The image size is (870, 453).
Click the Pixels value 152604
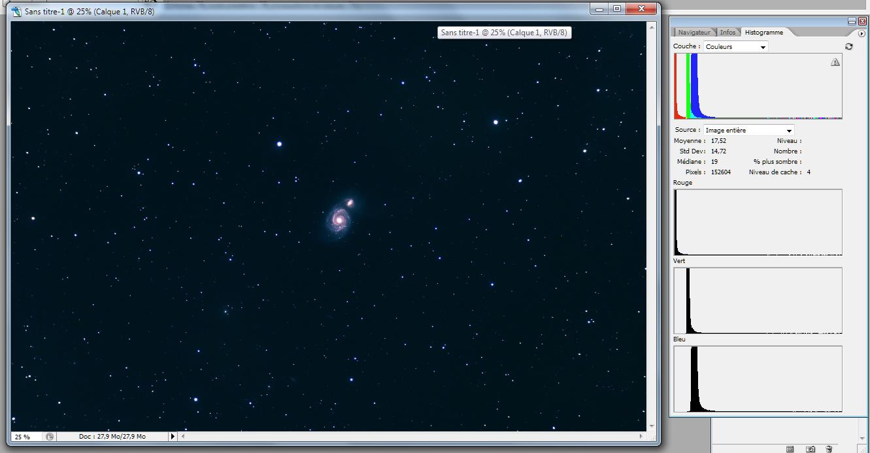[721, 172]
